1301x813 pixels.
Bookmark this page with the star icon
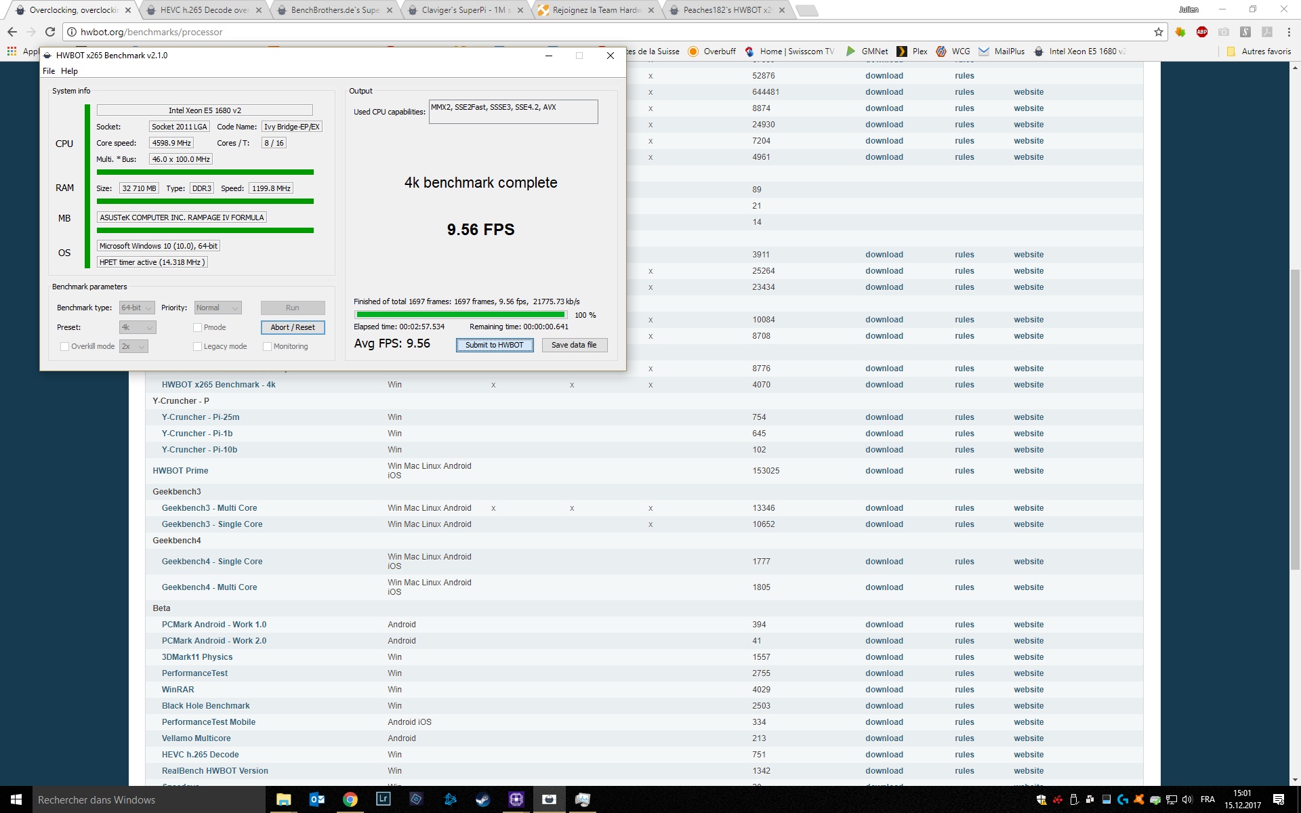point(1159,32)
